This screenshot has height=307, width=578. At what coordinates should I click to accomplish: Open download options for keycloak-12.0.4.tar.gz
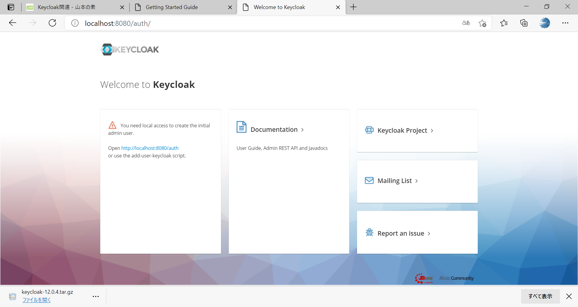coord(96,296)
